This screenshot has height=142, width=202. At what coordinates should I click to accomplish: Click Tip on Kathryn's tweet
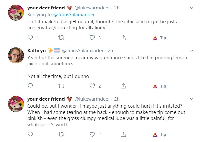[159, 86]
